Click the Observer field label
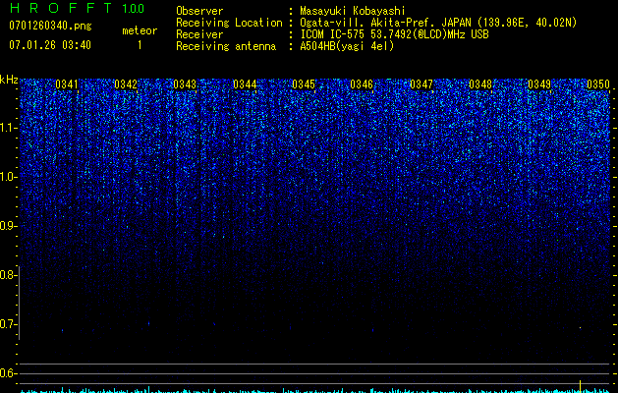Image resolution: width=618 pixels, height=393 pixels. 199,11
